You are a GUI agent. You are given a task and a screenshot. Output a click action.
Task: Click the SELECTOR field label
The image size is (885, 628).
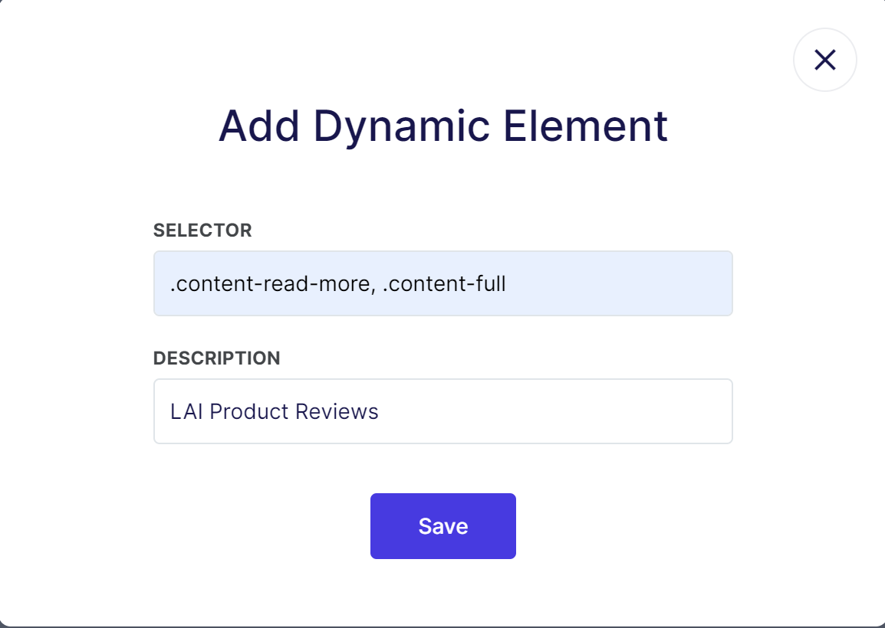coord(202,230)
